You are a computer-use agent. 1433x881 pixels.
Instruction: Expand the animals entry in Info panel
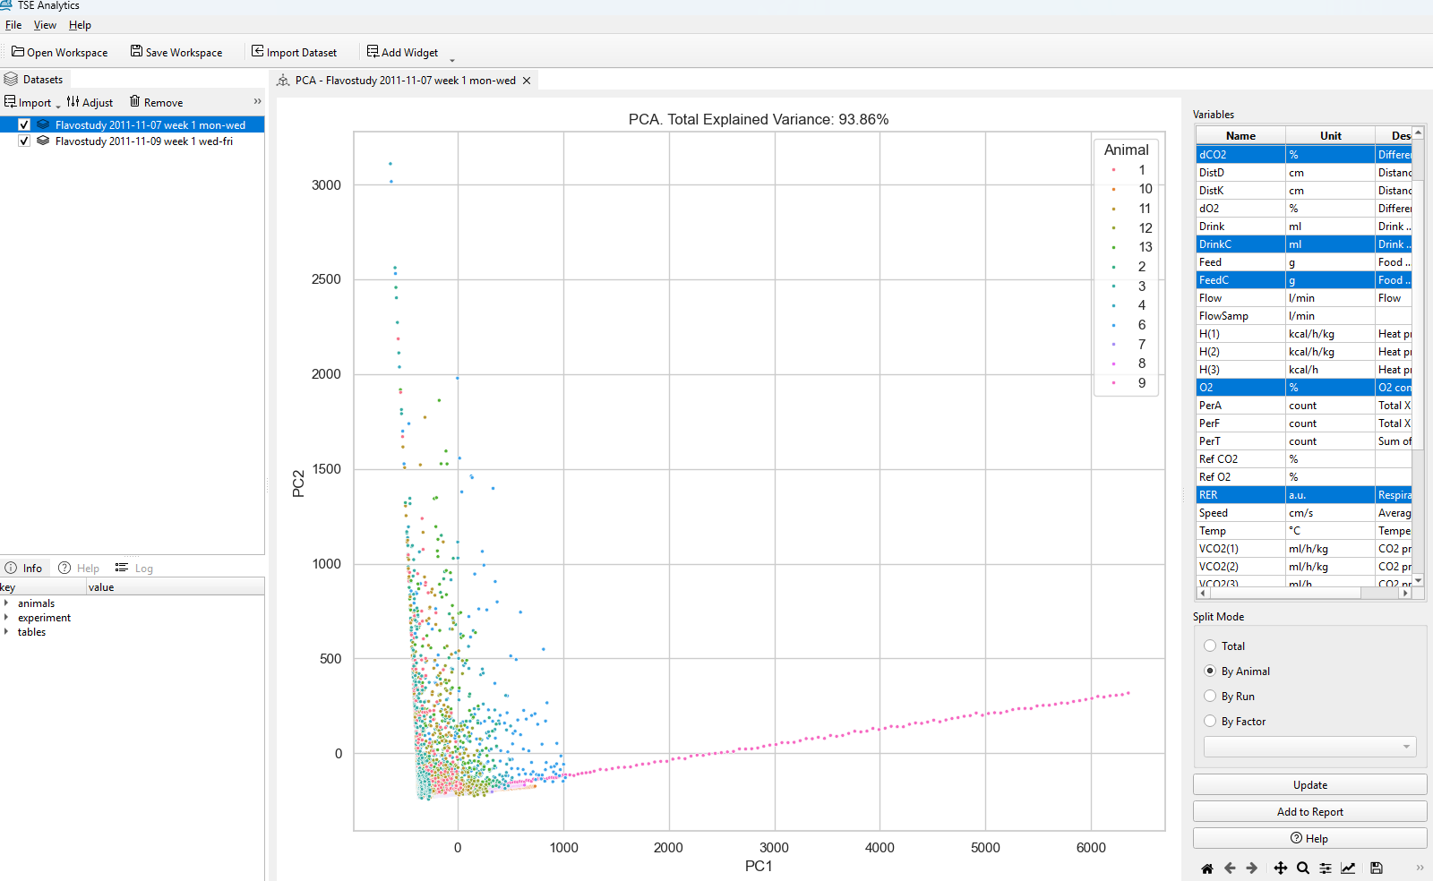[8, 603]
